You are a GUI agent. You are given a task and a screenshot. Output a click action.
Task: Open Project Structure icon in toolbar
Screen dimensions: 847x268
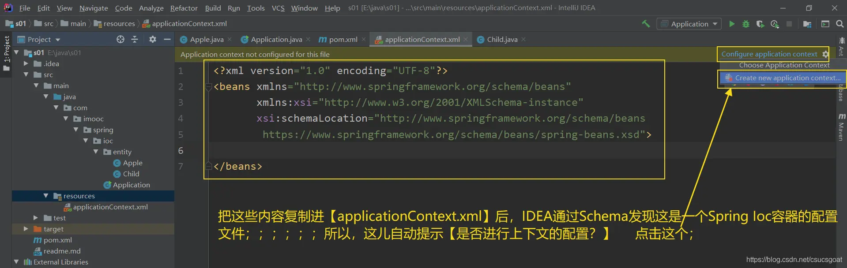pos(807,24)
